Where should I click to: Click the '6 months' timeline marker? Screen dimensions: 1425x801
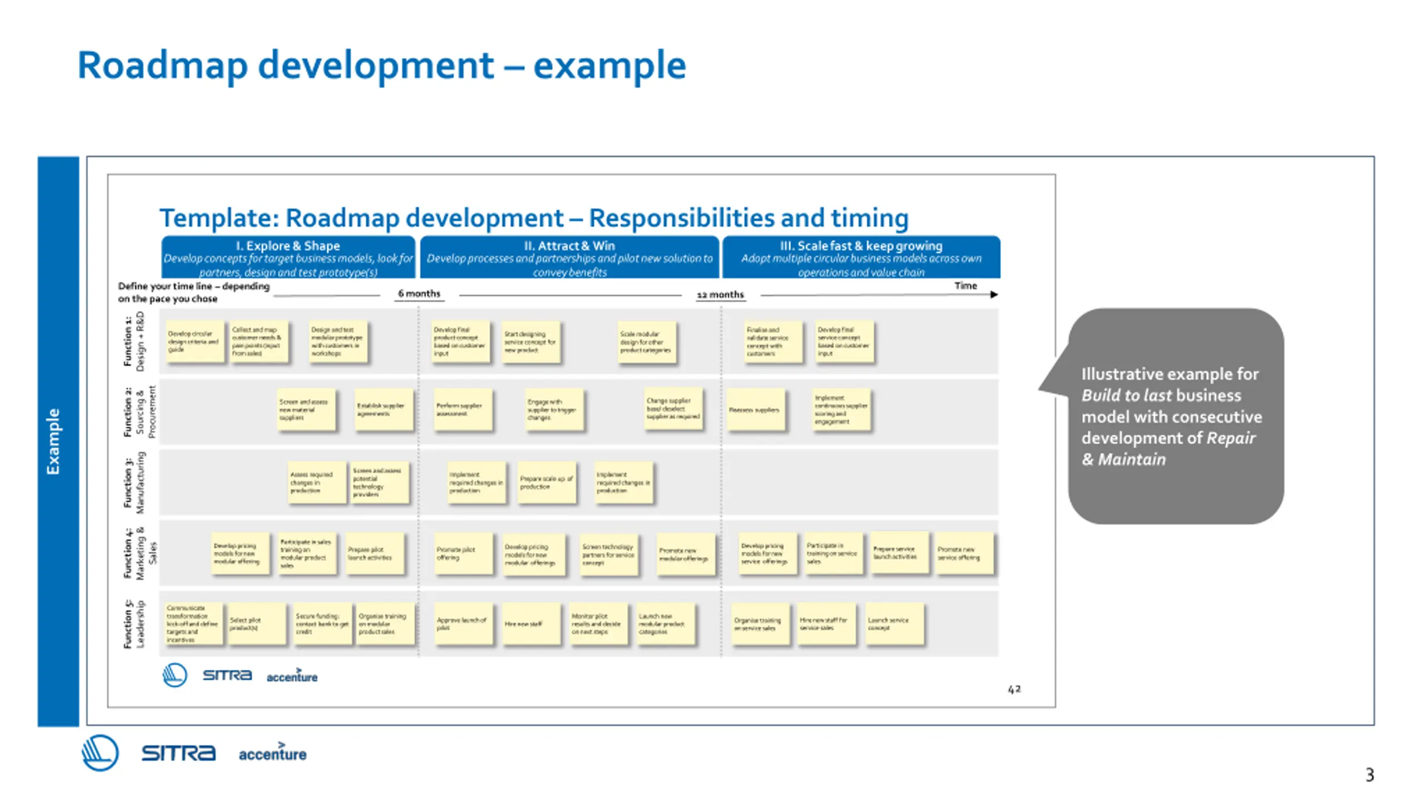tap(419, 293)
